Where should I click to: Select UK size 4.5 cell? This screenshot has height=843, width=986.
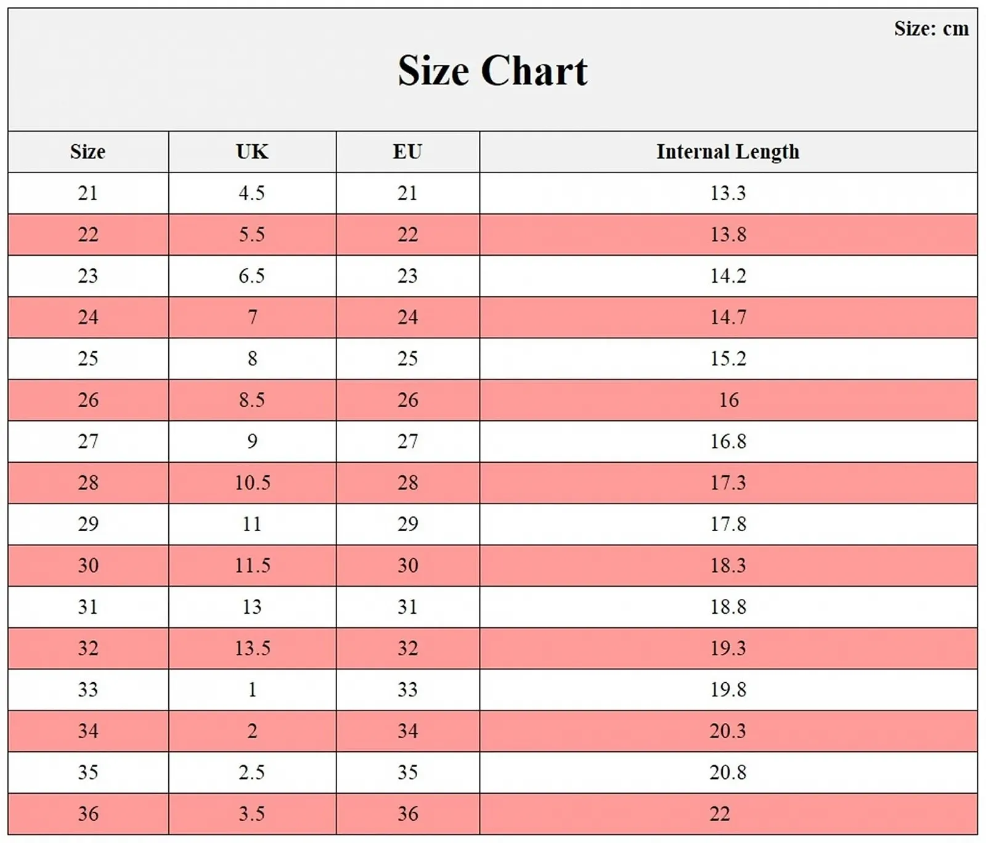pos(252,193)
